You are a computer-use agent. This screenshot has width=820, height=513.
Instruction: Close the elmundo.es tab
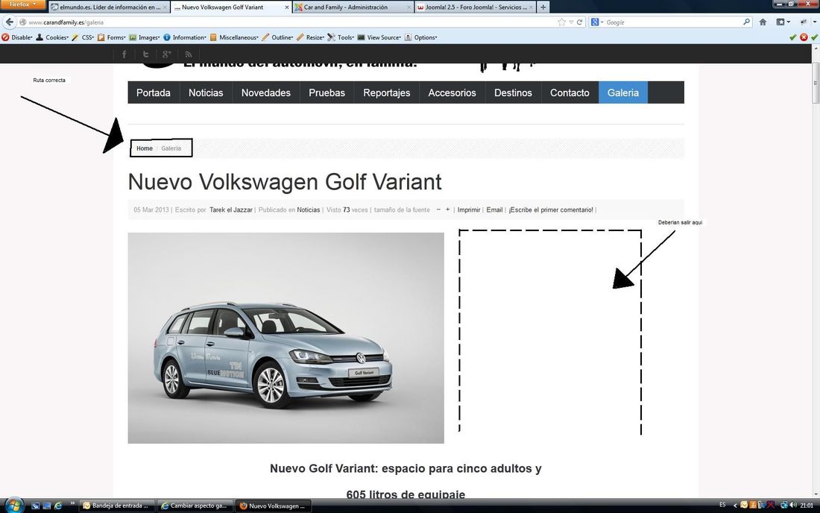(165, 7)
